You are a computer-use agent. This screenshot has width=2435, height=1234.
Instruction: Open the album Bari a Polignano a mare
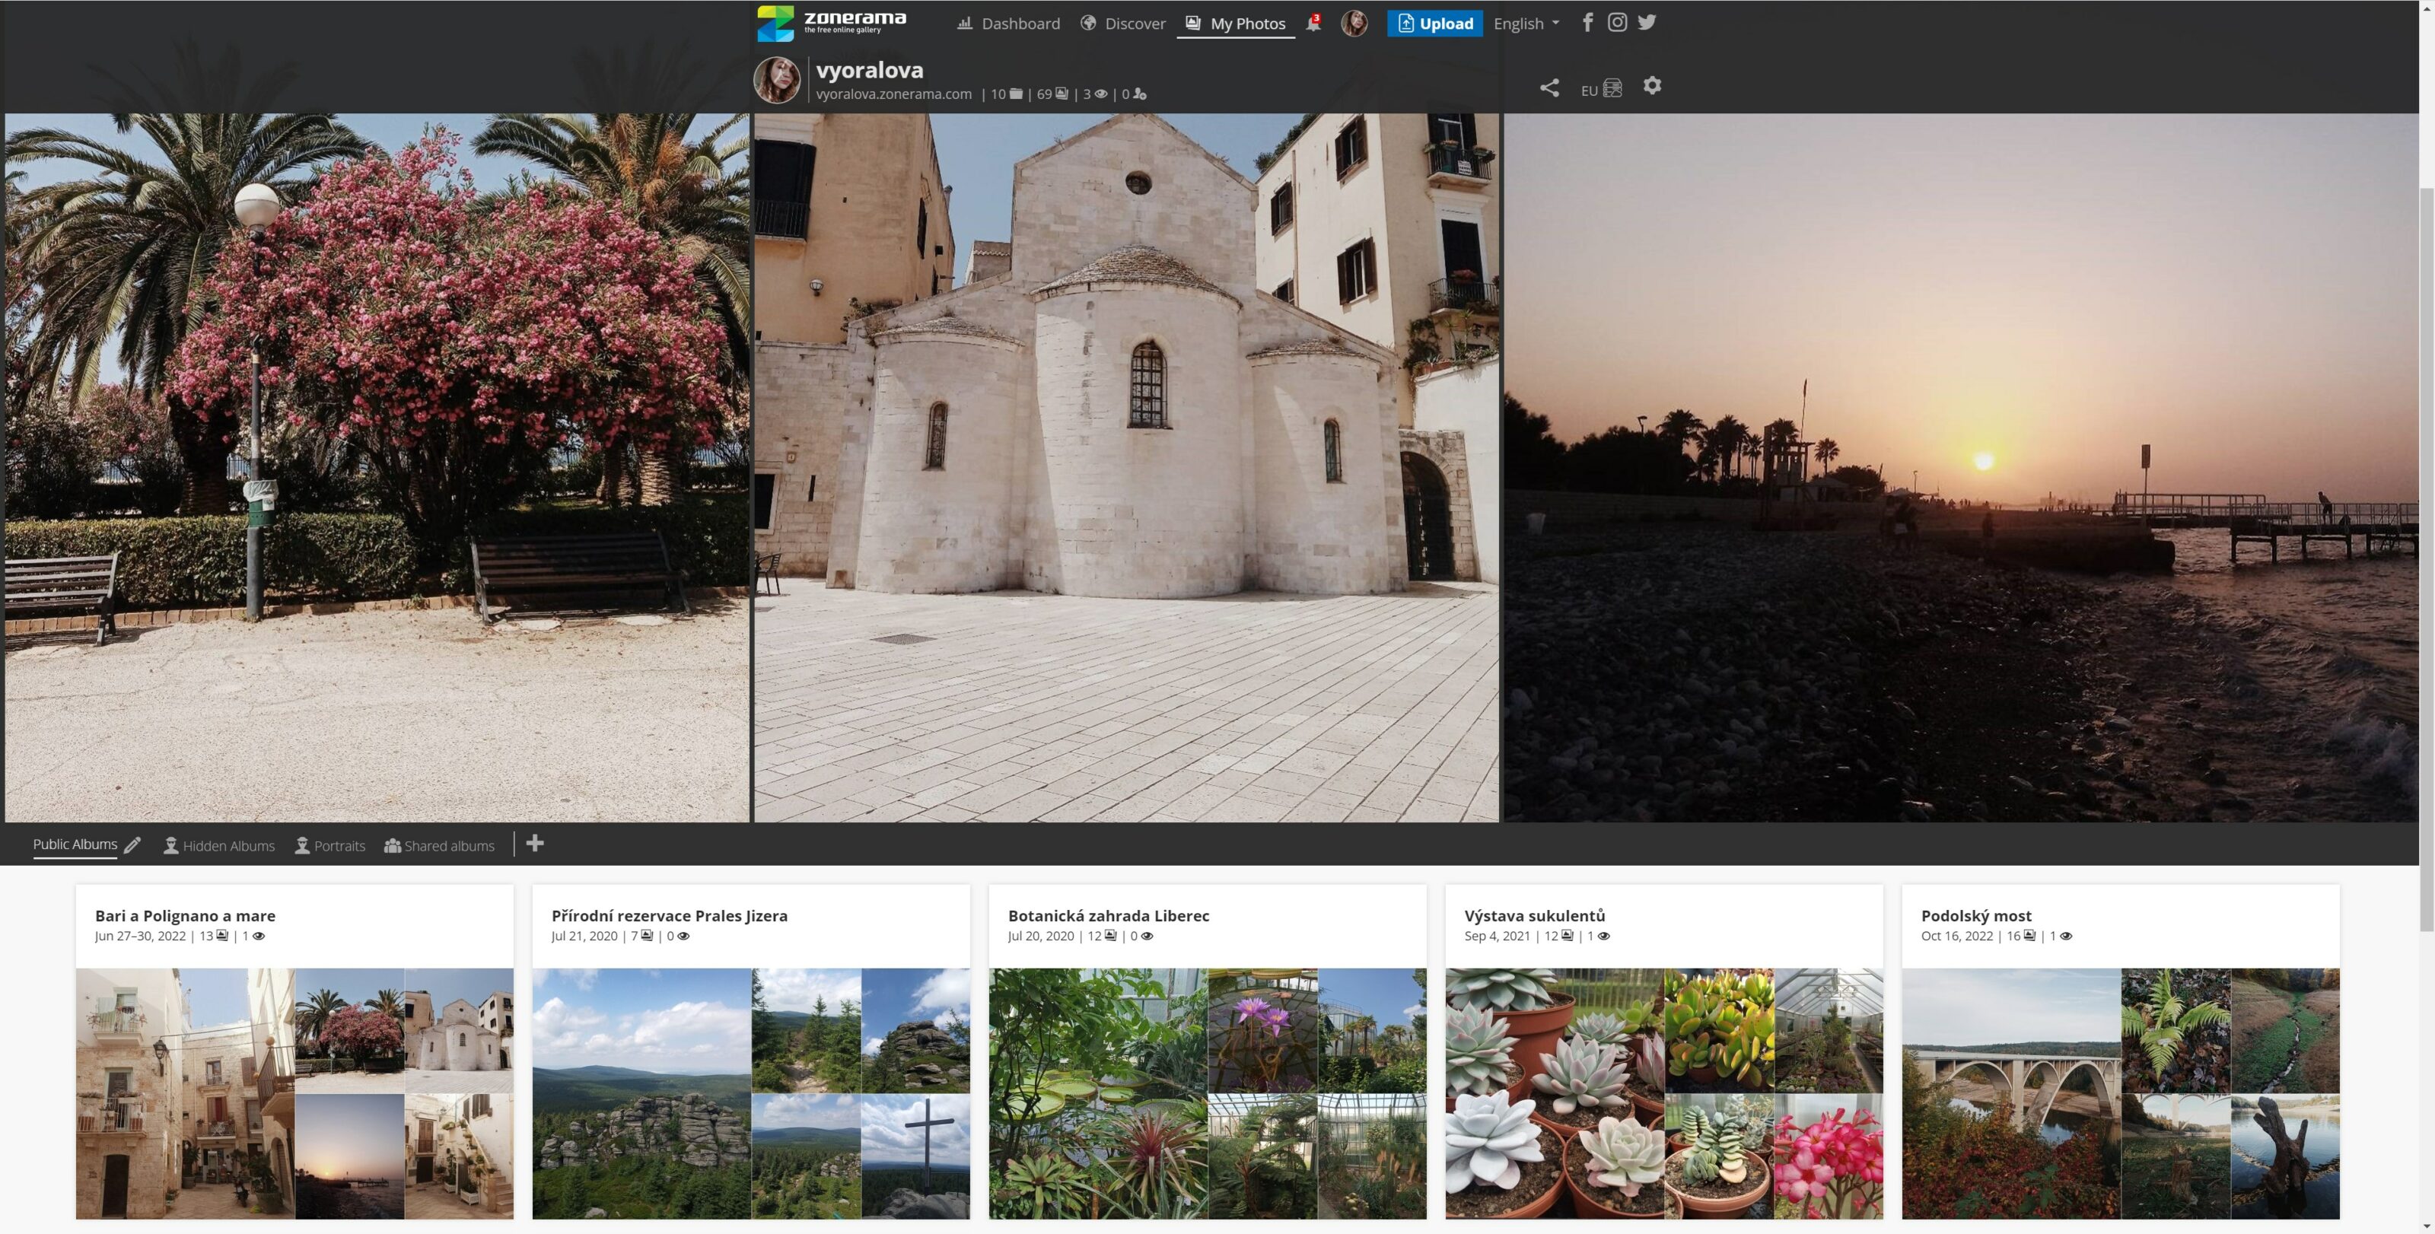[184, 915]
